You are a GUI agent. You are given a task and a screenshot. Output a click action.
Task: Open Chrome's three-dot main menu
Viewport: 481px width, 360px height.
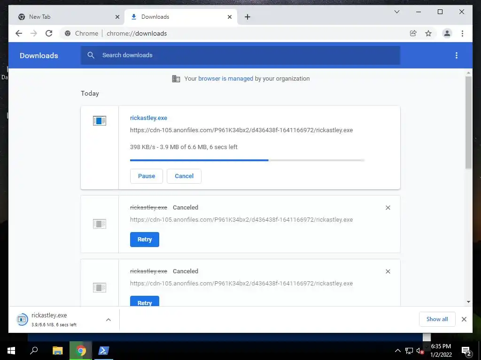click(x=462, y=33)
